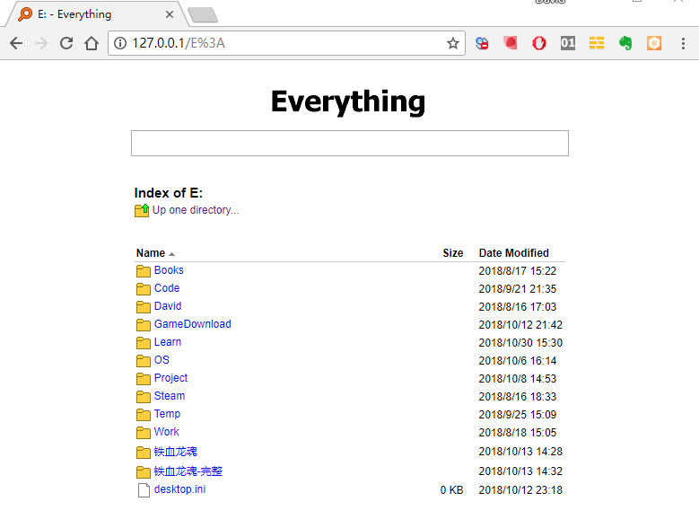Sort listing by Date Modified column
The width and height of the screenshot is (699, 528).
[513, 253]
